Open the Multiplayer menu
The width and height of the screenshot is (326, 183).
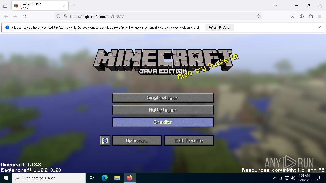[x=163, y=110]
